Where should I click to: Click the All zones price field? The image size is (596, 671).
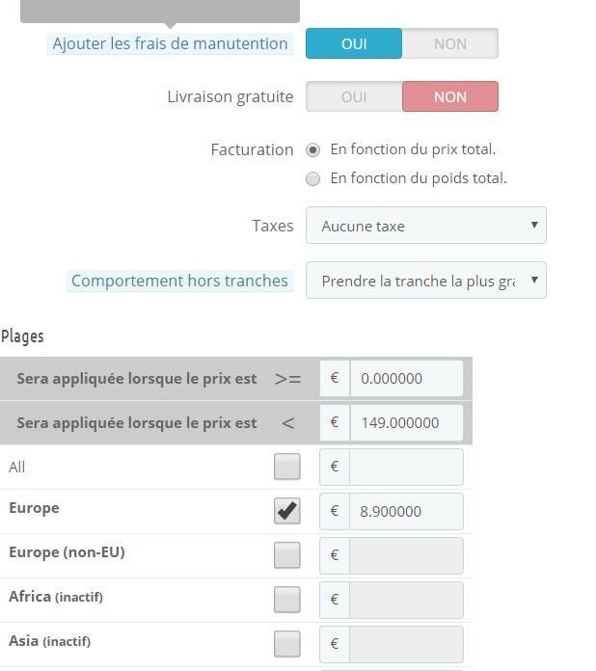[x=406, y=467]
